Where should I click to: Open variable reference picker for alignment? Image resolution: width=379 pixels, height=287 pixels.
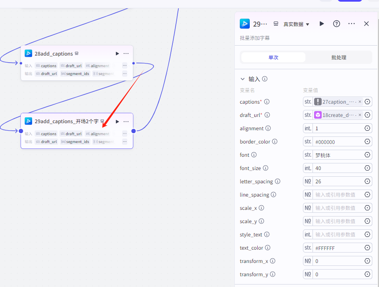point(367,129)
